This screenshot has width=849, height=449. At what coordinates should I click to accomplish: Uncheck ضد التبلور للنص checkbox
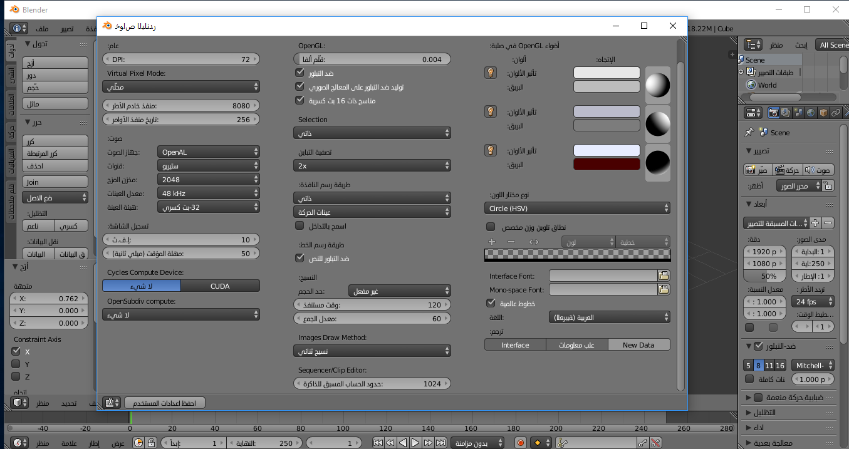click(x=299, y=258)
